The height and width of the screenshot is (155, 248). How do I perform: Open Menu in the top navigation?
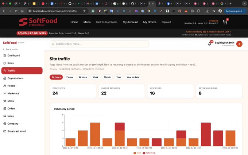87,22
